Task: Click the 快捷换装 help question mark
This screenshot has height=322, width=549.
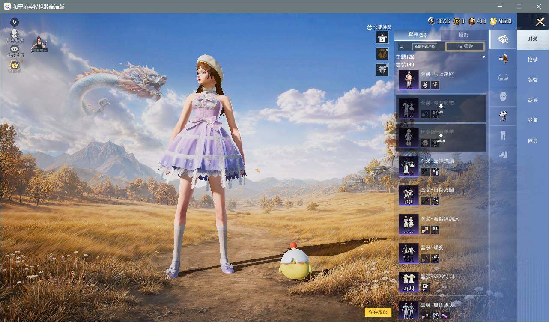Action: (370, 27)
